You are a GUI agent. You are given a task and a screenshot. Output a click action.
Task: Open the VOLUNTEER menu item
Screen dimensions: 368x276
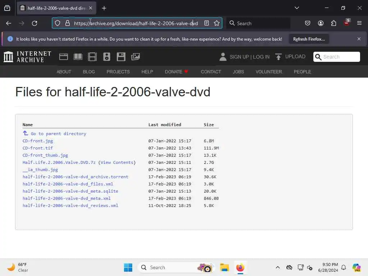pos(269,72)
